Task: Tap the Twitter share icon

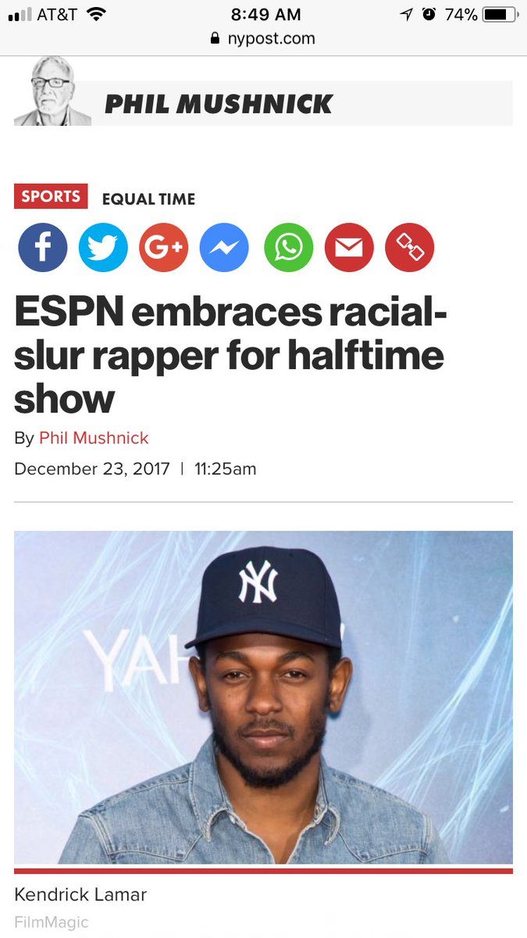Action: [x=103, y=248]
